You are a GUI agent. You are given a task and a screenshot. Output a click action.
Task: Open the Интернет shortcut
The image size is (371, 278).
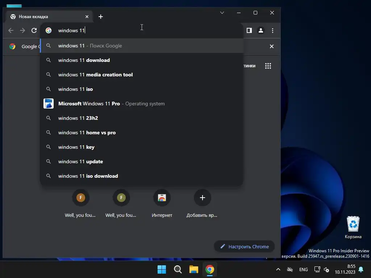(x=162, y=203)
